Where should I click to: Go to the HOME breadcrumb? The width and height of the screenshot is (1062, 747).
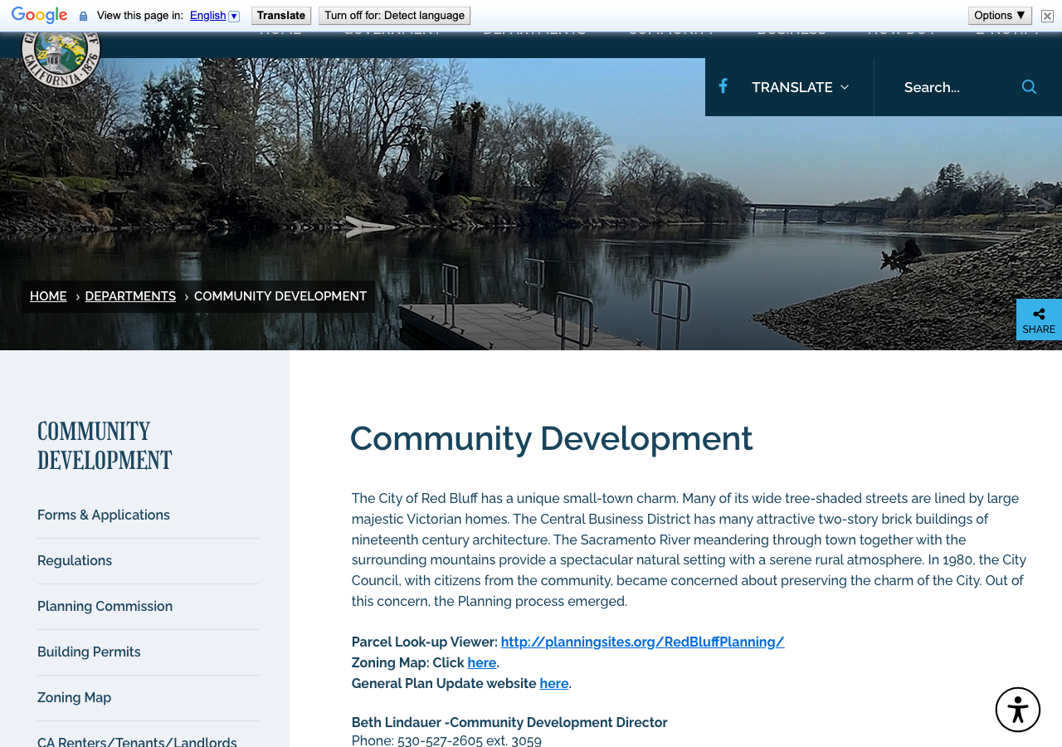(x=48, y=296)
